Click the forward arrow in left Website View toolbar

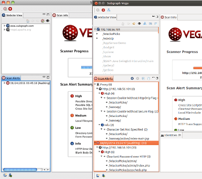[37, 21]
